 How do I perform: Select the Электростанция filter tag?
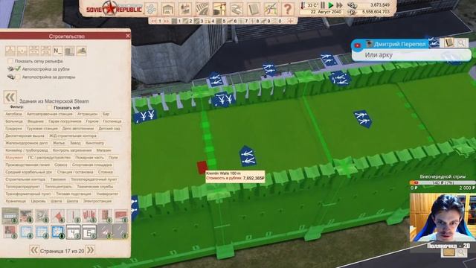point(97,201)
